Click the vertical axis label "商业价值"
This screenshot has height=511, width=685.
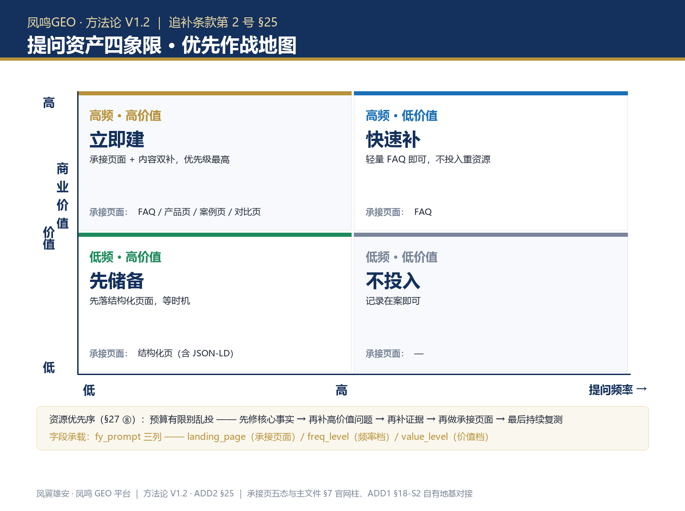point(63,196)
